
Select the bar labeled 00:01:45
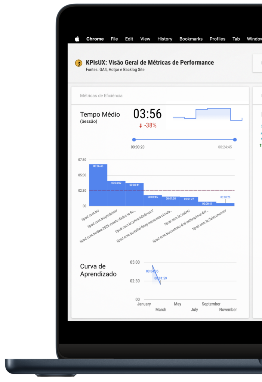point(152,201)
